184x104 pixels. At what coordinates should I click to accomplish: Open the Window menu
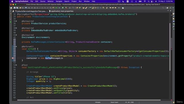87,1
